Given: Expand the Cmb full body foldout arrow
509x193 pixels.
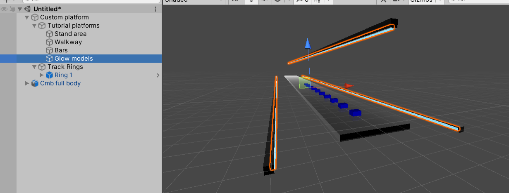Looking at the screenshot, I should tap(27, 83).
